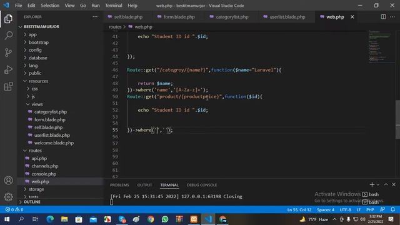
Task: Open Manage gear settings menu
Action: click(x=8, y=197)
